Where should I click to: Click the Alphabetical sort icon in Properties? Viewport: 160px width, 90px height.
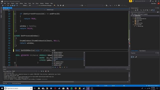coord(133,57)
